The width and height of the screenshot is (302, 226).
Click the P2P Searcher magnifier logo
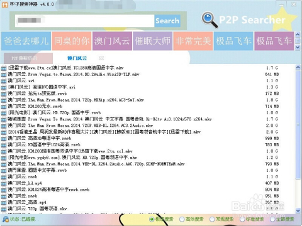209,20
